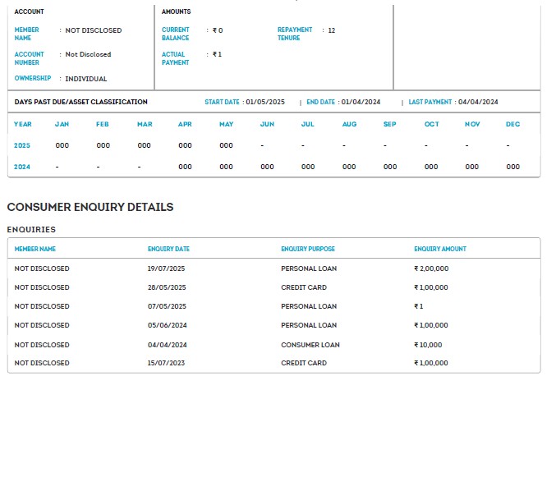The image size is (556, 491).
Task: Click the Days Past Due/Asset Classification heading
Action: (x=81, y=102)
